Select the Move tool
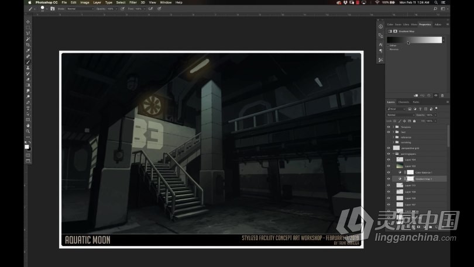The height and width of the screenshot is (267, 474). tap(28, 22)
